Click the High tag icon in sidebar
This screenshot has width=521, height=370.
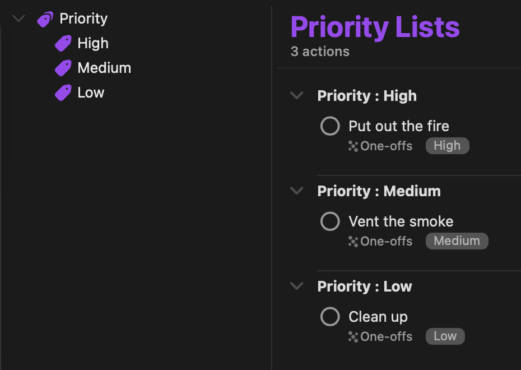(63, 44)
